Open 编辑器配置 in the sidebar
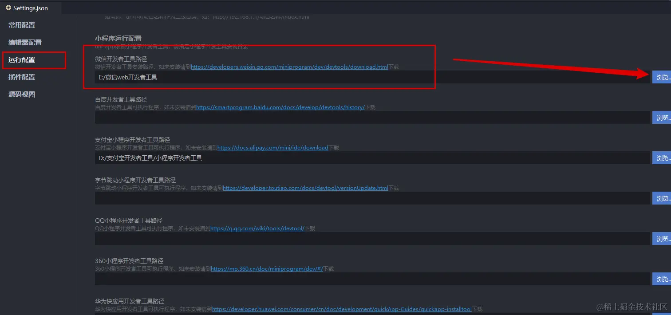 [x=25, y=43]
